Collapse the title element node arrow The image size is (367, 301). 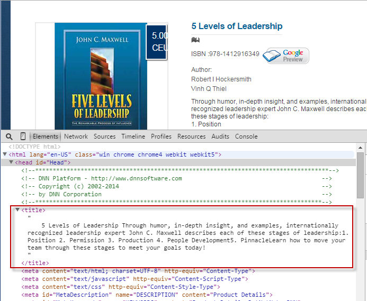(17, 209)
